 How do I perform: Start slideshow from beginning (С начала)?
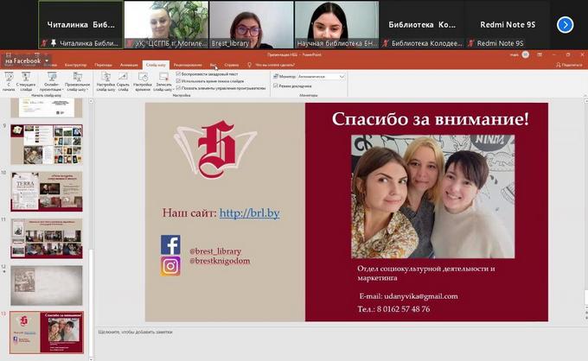[x=9, y=81]
